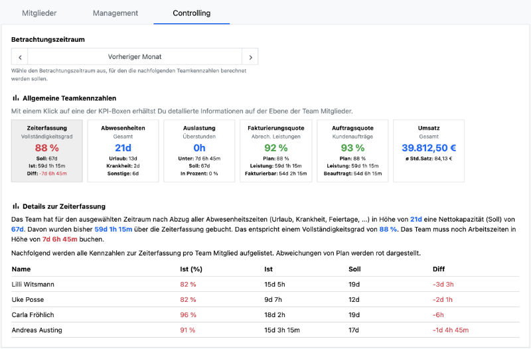The image size is (531, 349).
Task: Select the Umsatz Gesamt KPI box
Action: pos(428,151)
